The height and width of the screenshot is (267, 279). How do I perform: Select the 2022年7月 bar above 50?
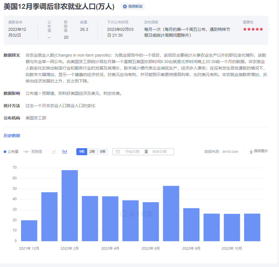[x=171, y=214]
